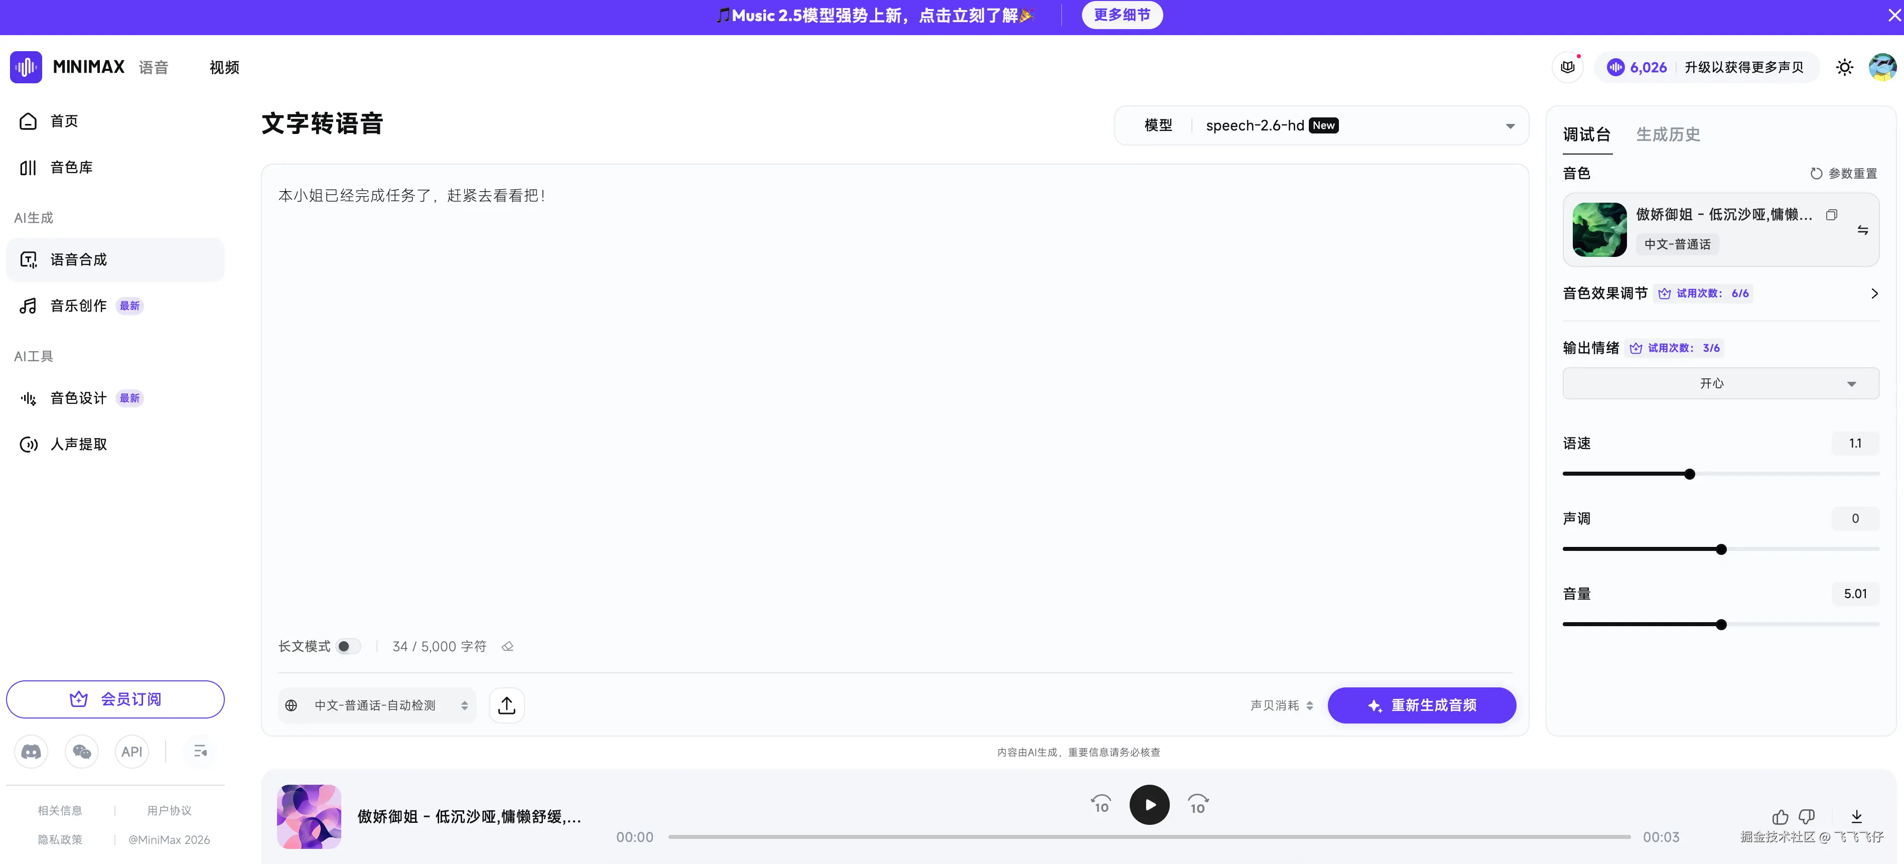
Task: Click the 重新生成音频 button
Action: point(1421,706)
